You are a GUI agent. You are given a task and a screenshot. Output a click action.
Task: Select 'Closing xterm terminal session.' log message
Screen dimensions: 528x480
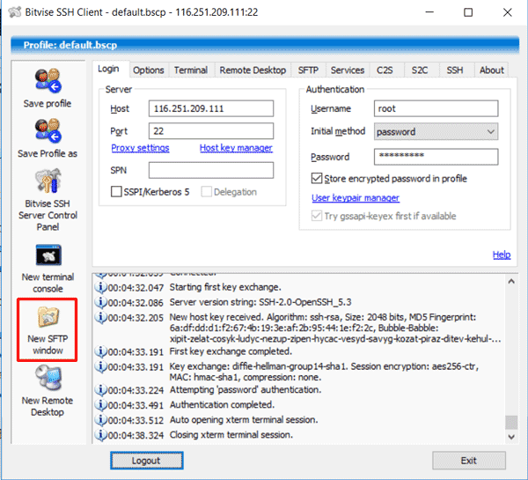pyautogui.click(x=231, y=435)
